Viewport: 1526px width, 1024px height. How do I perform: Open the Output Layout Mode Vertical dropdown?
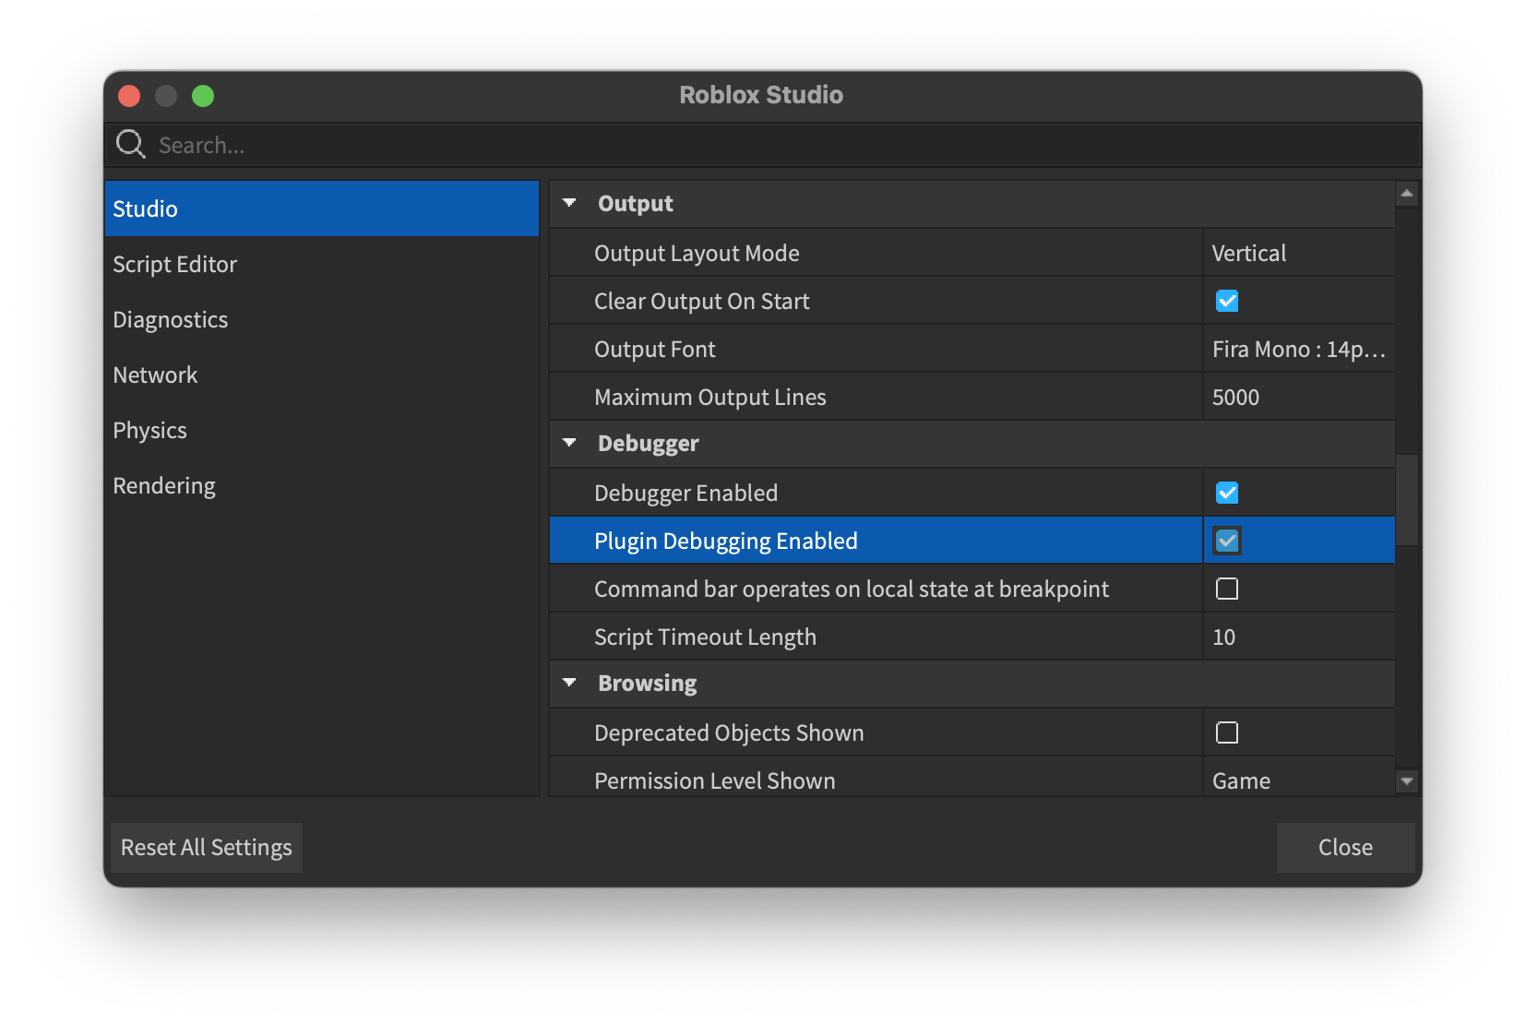pos(1299,253)
